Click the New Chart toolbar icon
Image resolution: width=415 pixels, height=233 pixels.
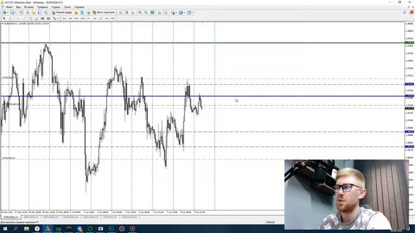pyautogui.click(x=4, y=12)
